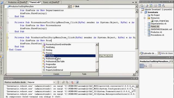Click IntelliSense list scroll down arrow
174x98 pixels.
pyautogui.click(x=97, y=70)
